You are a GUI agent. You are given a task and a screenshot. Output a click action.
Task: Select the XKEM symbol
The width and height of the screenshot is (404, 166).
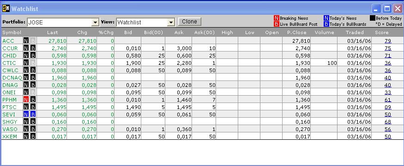click(x=10, y=137)
